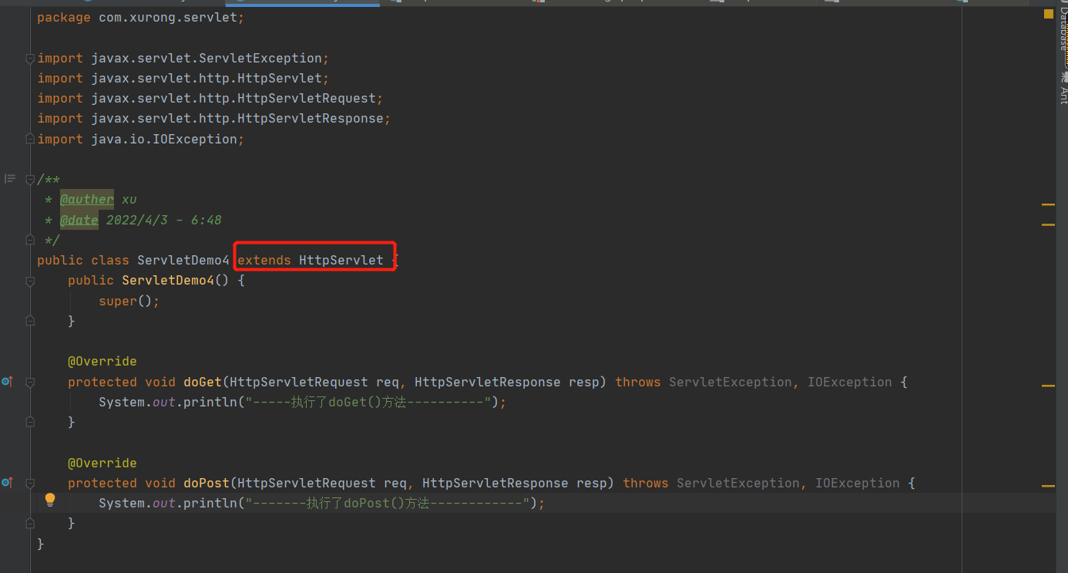Open the Ant tool window icon
The width and height of the screenshot is (1068, 573).
click(x=1063, y=76)
